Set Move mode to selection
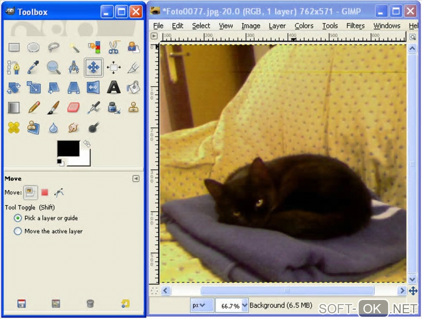The image size is (422, 319). [45, 192]
